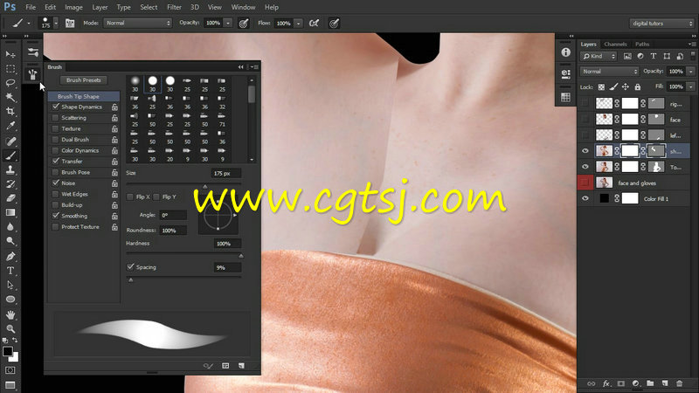699x393 pixels.
Task: Select the Ellipse shape tool
Action: click(x=10, y=299)
